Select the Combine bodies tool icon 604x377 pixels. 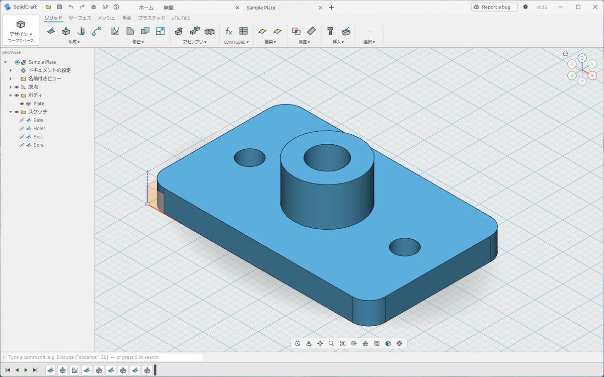coord(145,31)
